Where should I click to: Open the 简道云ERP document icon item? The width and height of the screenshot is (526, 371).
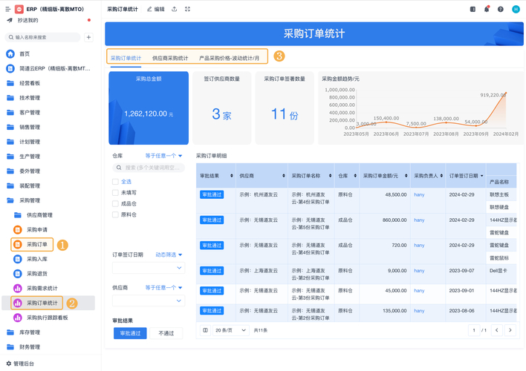10,68
